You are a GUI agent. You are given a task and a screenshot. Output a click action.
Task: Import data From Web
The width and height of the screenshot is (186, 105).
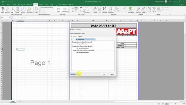[x=12, y=10]
